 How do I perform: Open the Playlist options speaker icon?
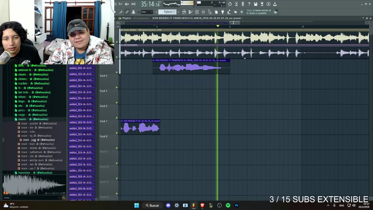[x=120, y=18]
